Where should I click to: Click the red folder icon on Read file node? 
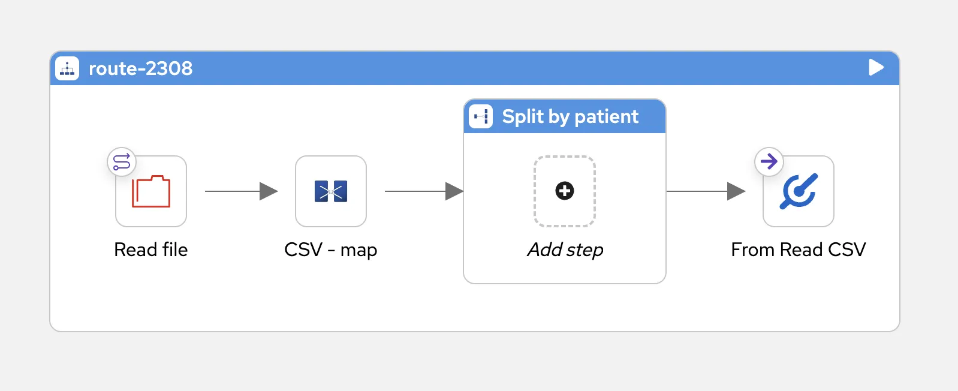(150, 191)
